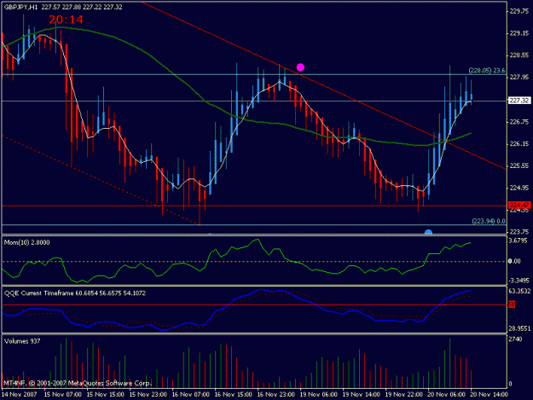
Task: Click the red 224.47 price level label
Action: 519,205
